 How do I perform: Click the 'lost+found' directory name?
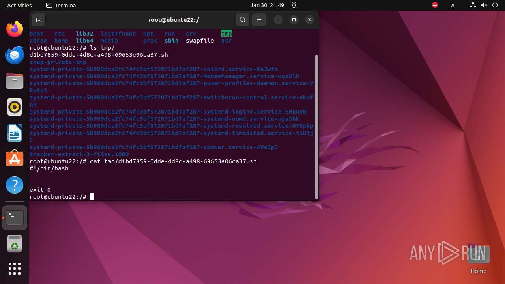118,34
